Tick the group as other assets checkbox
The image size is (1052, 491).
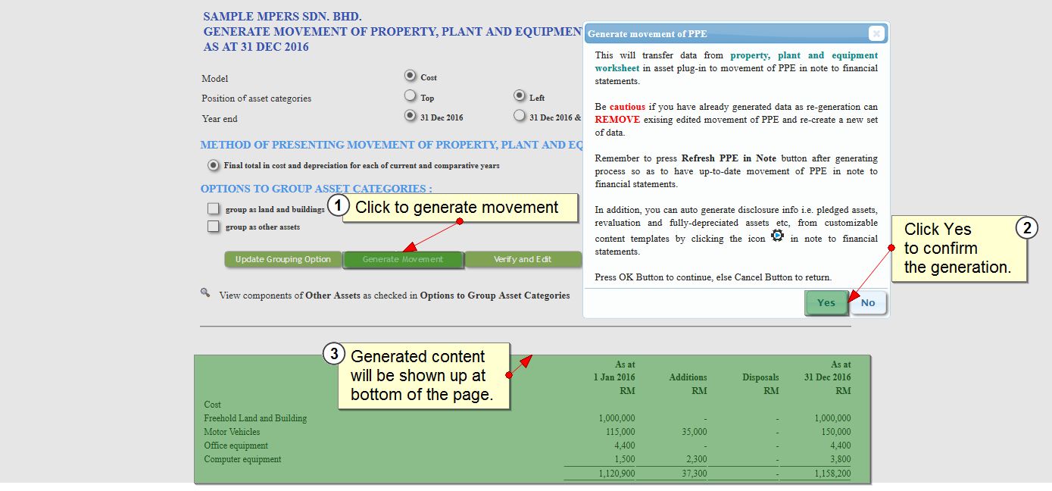coord(214,227)
